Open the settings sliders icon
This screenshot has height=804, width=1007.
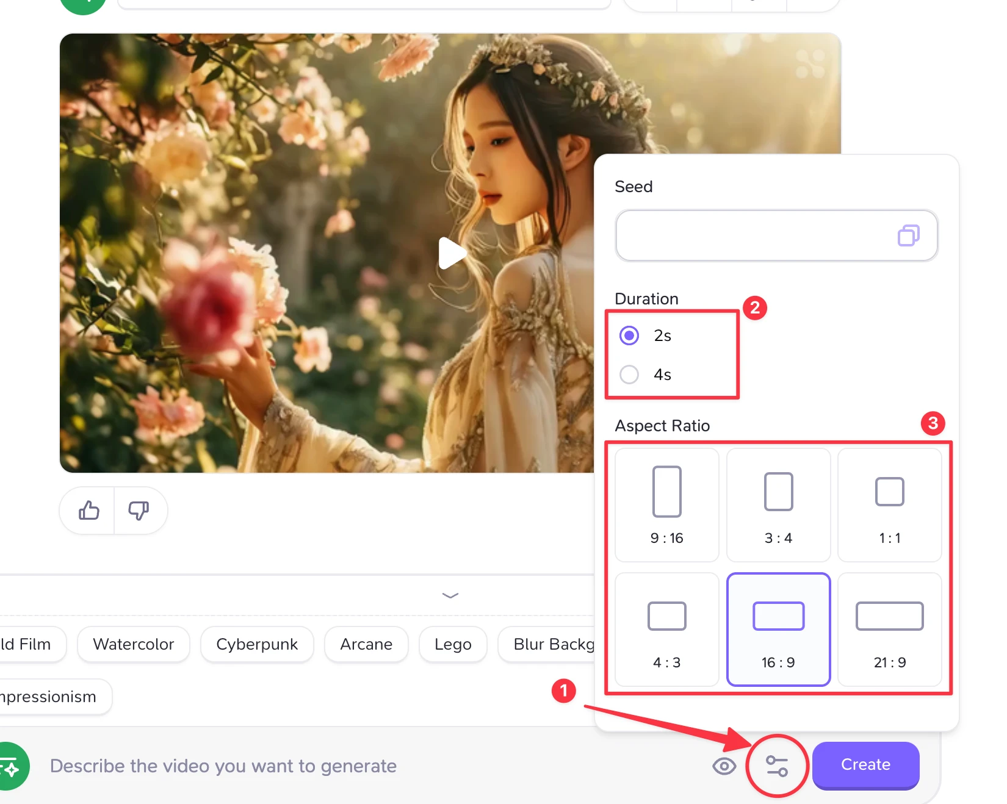point(777,766)
